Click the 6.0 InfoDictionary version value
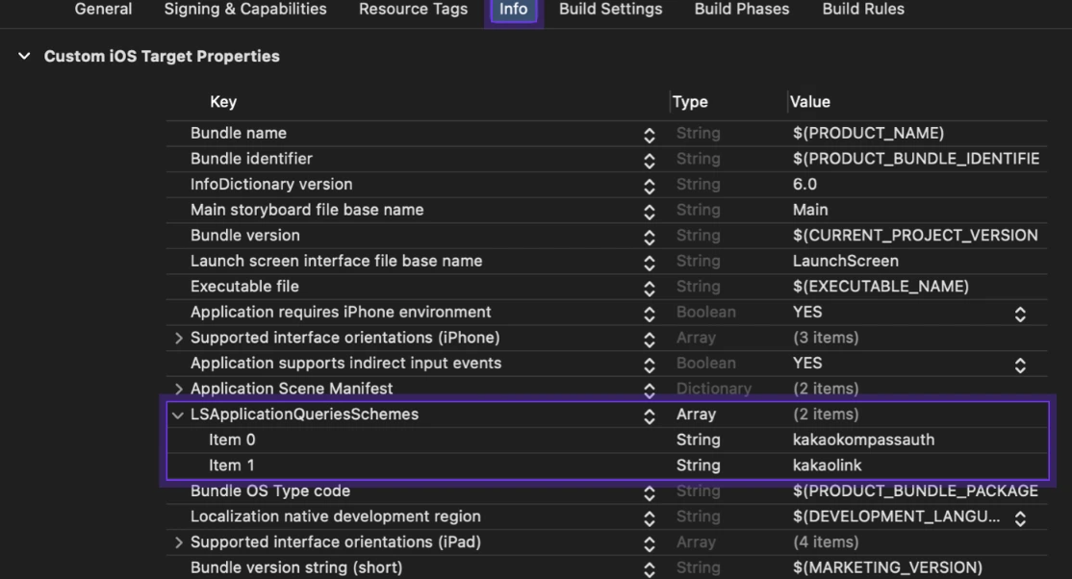1072x579 pixels. click(x=804, y=185)
